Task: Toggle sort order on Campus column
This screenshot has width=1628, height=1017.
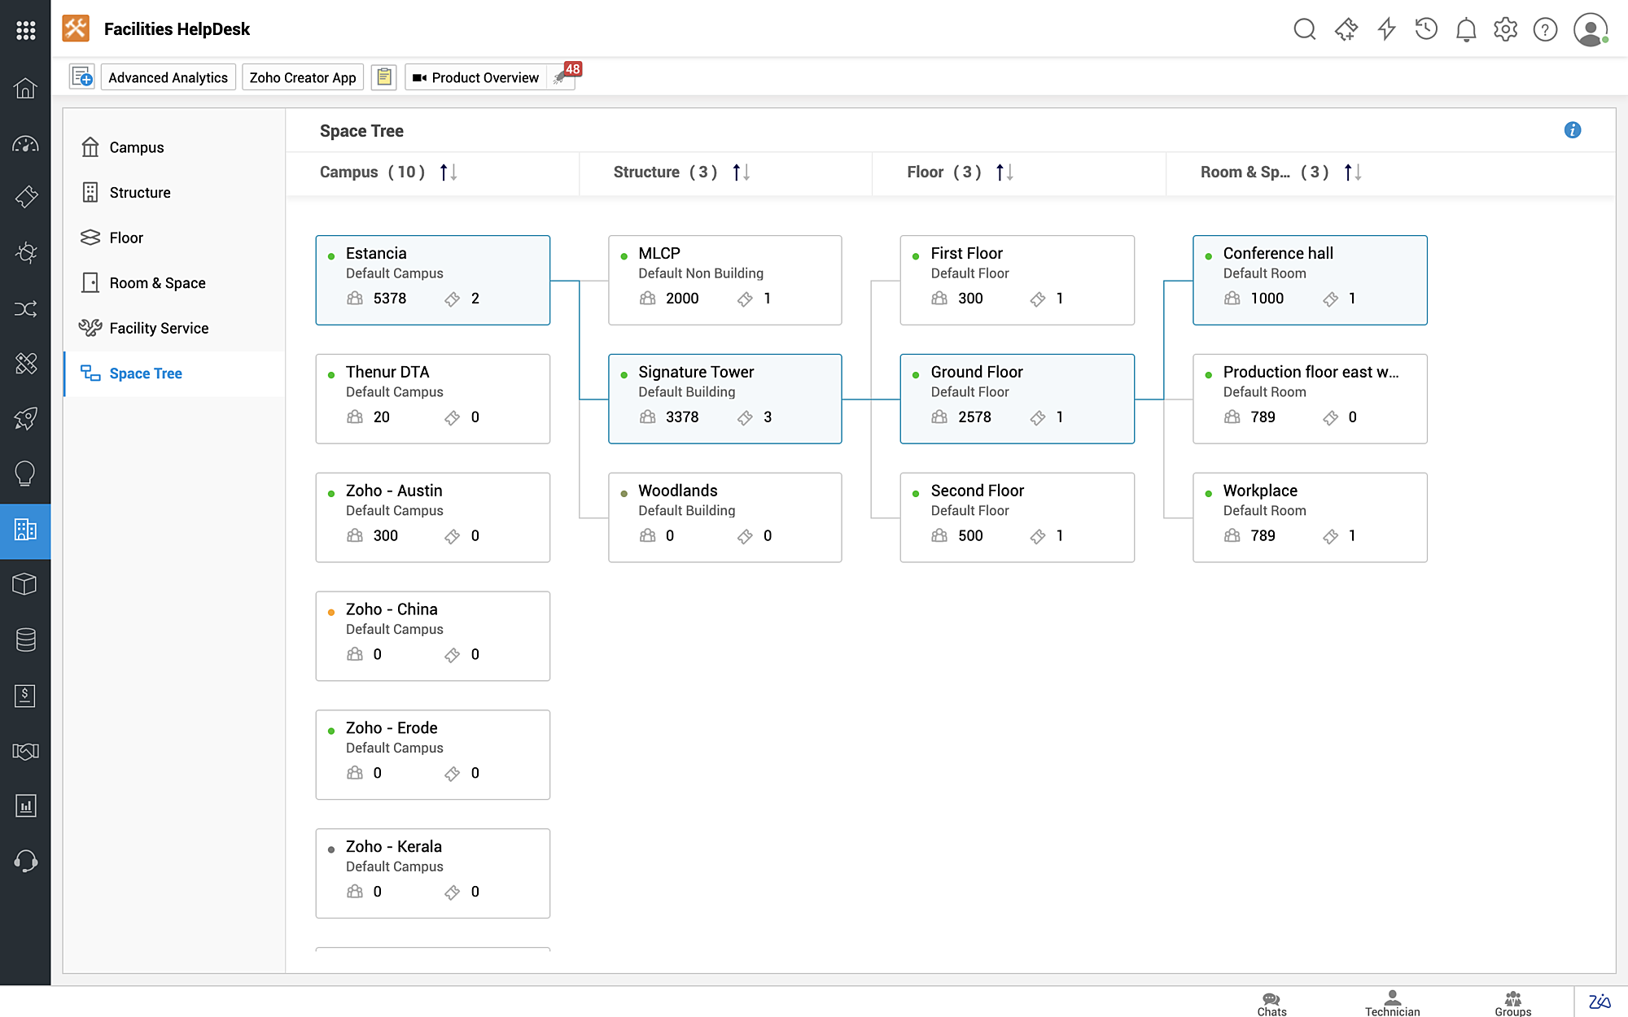Action: point(447,173)
